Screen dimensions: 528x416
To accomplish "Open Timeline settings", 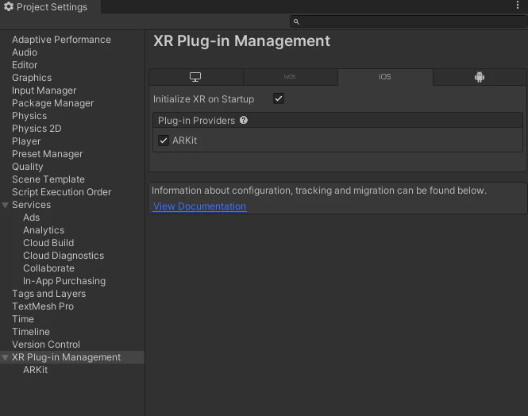I will pos(31,332).
